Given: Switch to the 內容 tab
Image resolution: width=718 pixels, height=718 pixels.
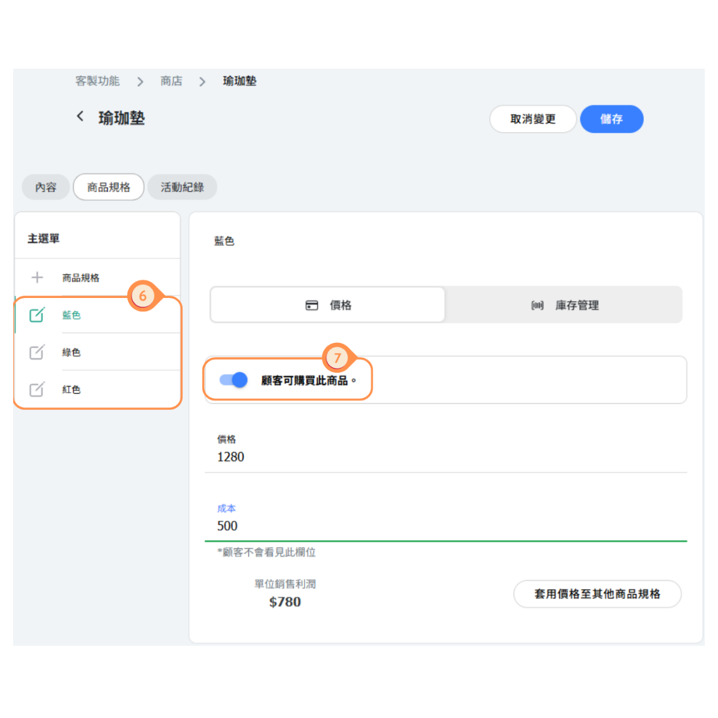Looking at the screenshot, I should pos(45,187).
